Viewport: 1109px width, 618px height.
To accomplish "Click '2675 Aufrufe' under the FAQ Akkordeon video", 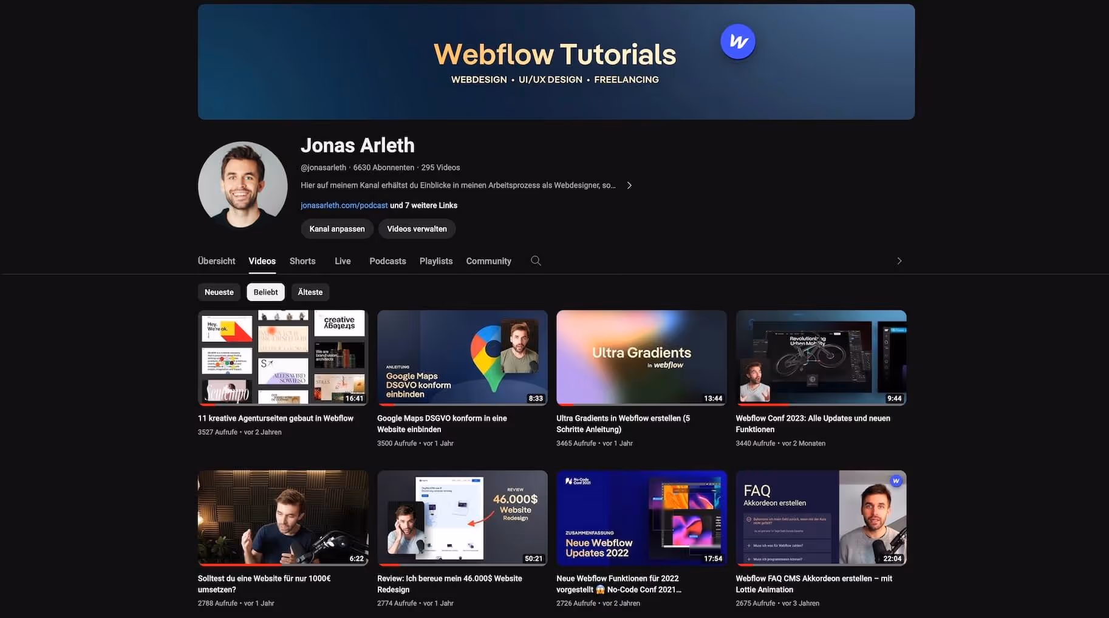I will [x=756, y=603].
